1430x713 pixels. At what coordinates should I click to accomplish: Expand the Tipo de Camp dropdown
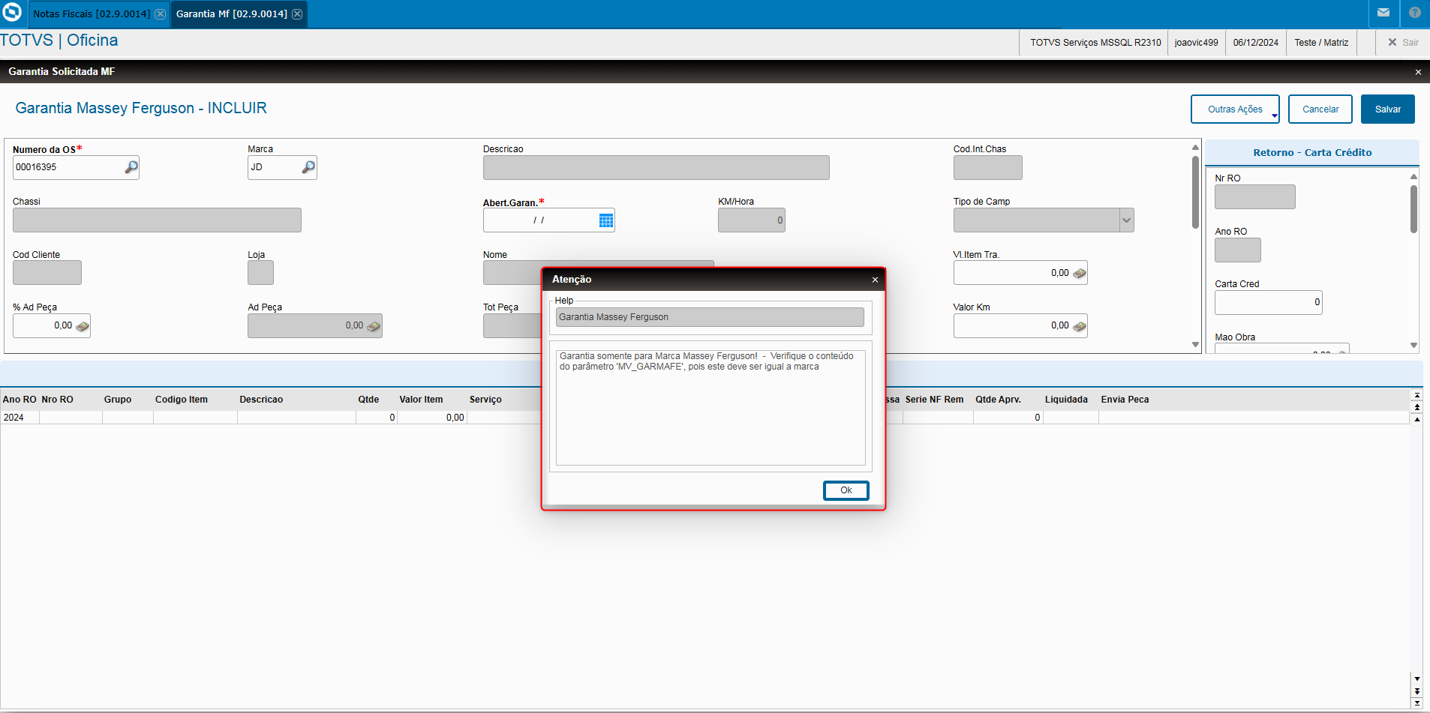[1126, 220]
